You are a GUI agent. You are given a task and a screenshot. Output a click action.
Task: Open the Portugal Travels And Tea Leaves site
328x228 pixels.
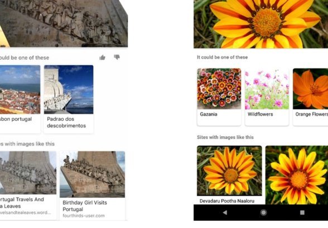(x=28, y=185)
